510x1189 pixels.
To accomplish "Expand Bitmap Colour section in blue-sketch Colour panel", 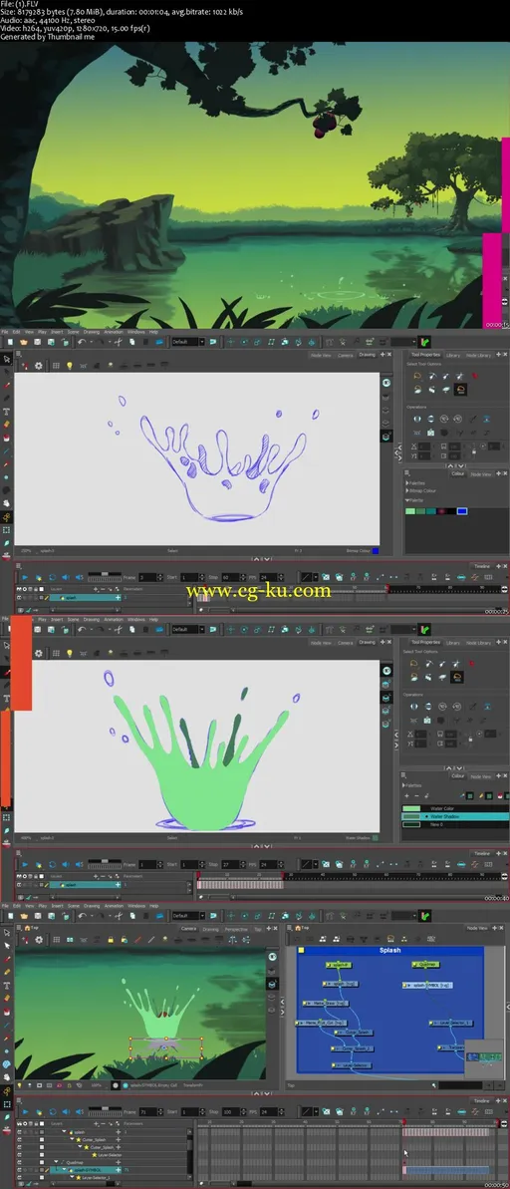I will (x=407, y=490).
